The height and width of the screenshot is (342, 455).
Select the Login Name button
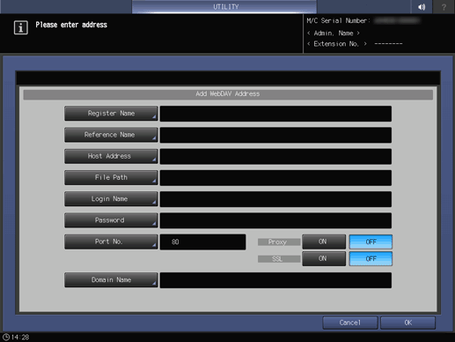[x=111, y=199]
